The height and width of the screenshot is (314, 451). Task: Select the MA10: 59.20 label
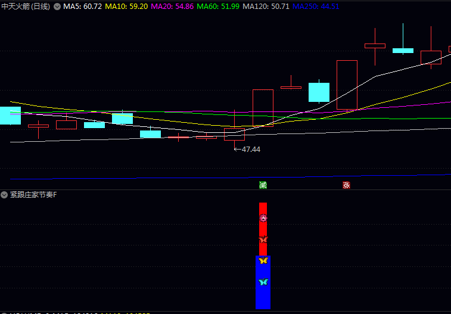coord(126,7)
